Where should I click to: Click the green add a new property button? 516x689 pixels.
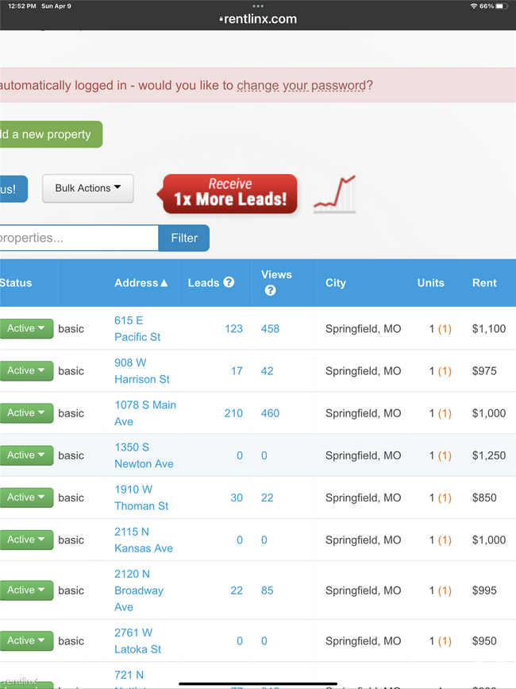[x=49, y=134]
